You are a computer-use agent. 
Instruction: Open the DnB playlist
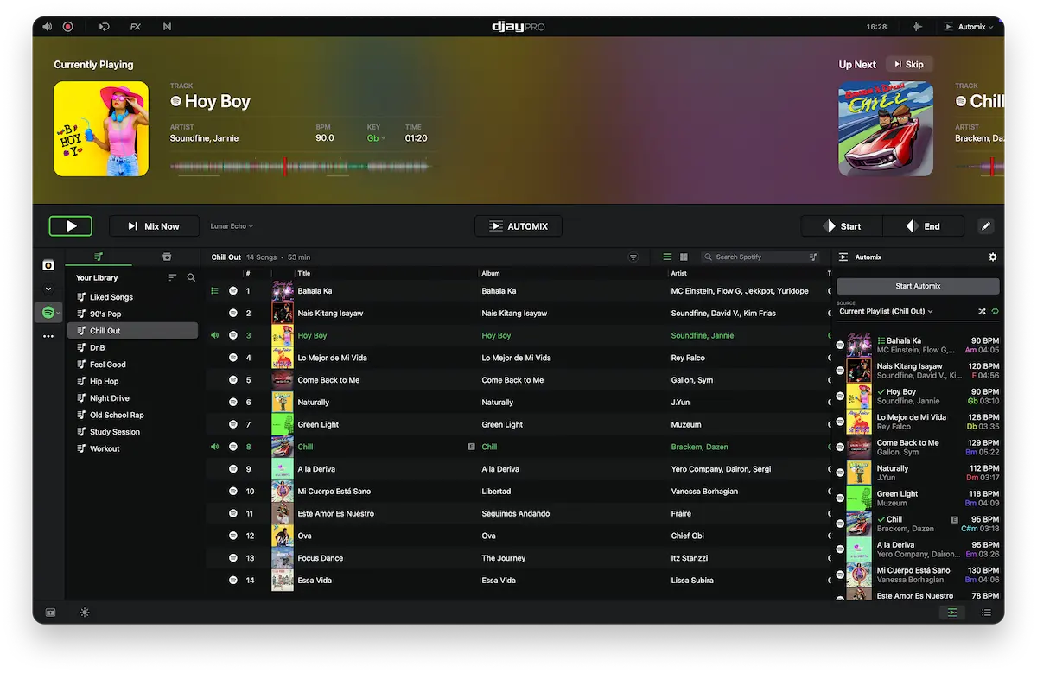coord(132,347)
